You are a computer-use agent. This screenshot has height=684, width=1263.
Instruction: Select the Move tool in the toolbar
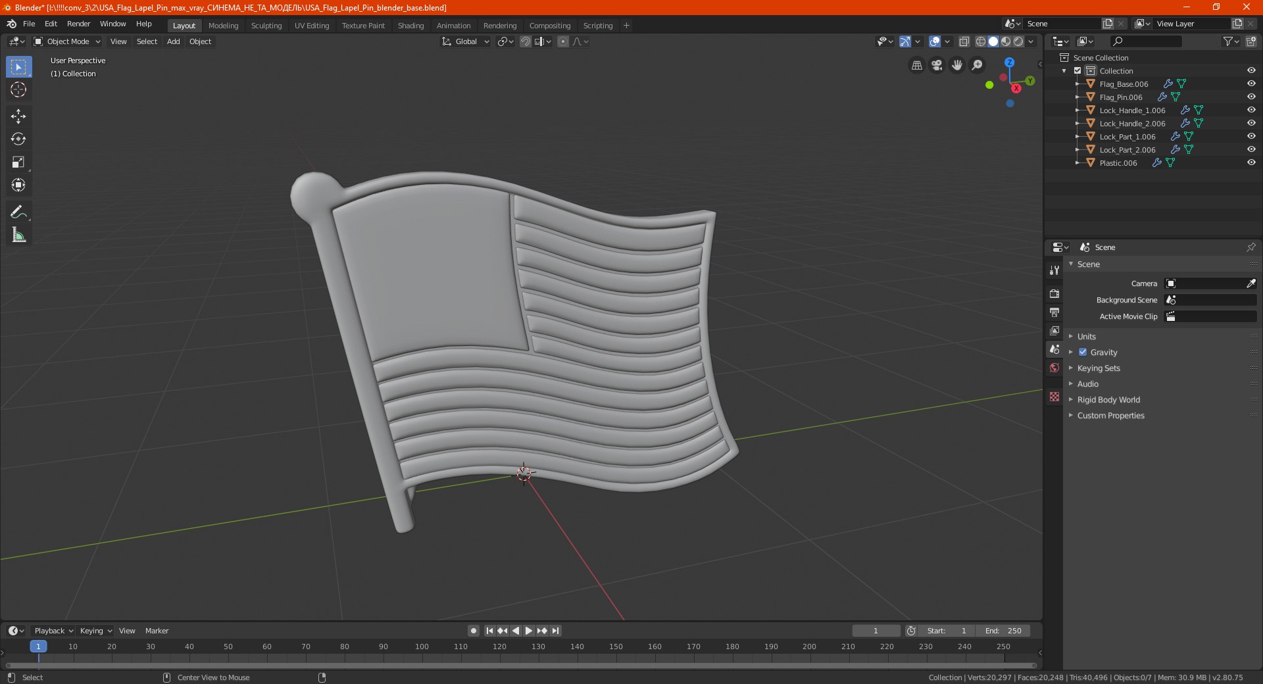click(18, 116)
